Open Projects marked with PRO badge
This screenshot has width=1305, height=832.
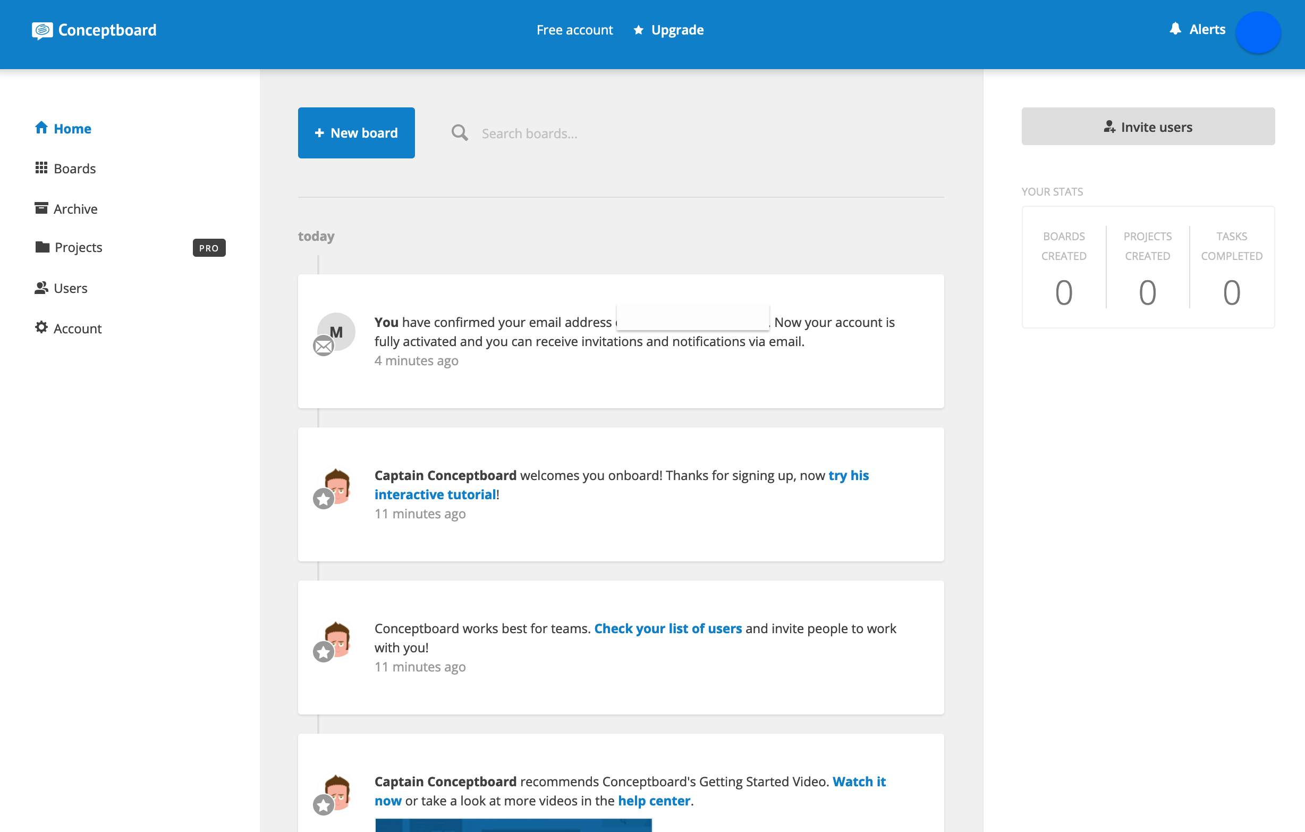(x=78, y=247)
